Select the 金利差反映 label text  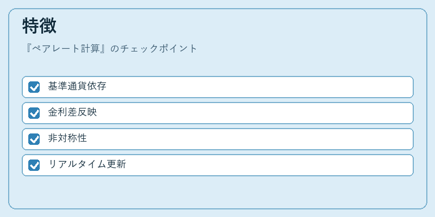[x=72, y=112]
